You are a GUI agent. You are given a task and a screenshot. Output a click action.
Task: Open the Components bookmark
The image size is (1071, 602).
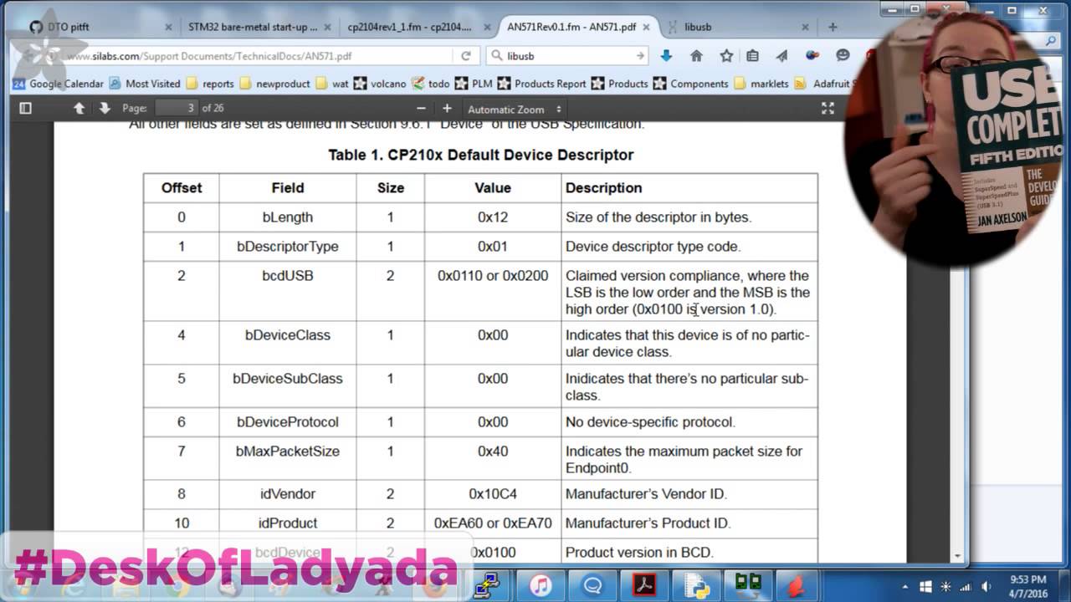click(691, 84)
